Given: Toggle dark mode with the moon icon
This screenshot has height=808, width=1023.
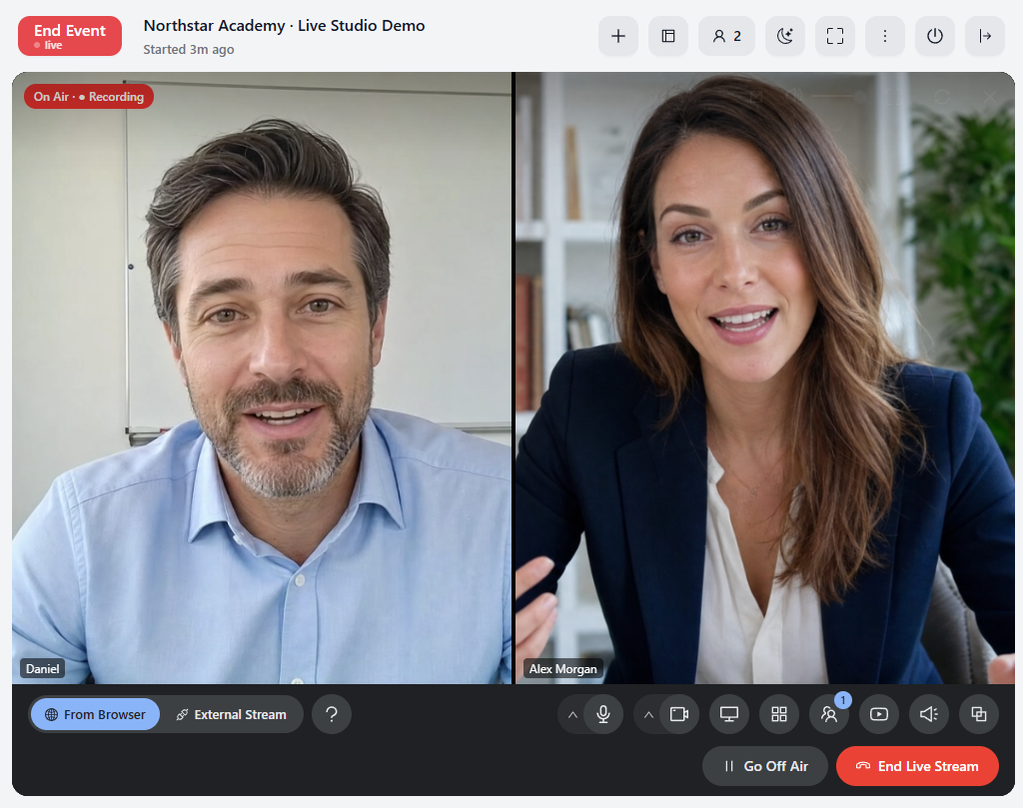Looking at the screenshot, I should (x=785, y=36).
